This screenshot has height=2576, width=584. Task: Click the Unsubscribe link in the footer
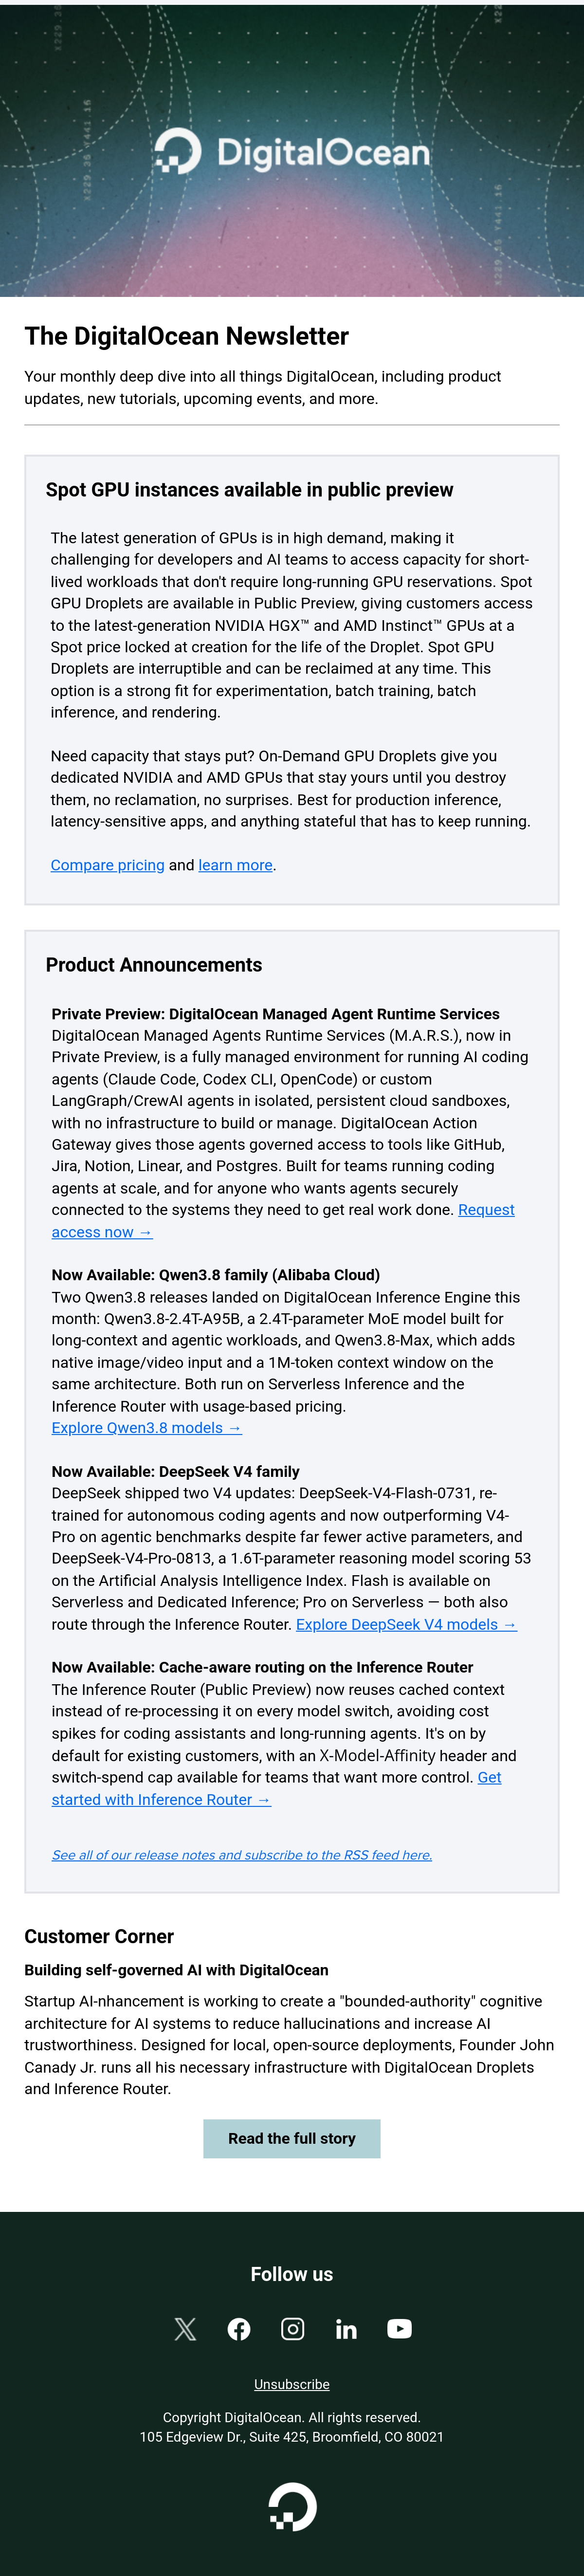click(x=292, y=2384)
